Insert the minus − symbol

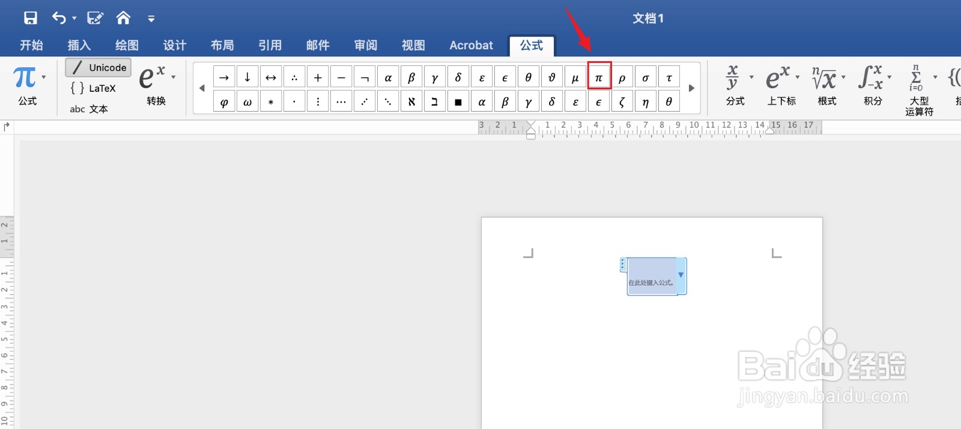pyautogui.click(x=341, y=77)
